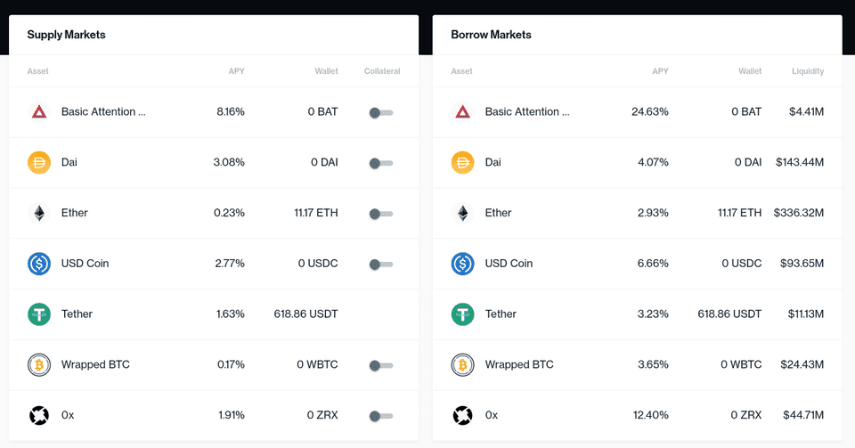Toggle Wrapped BTC collateral switch
Image resolution: width=855 pixels, height=448 pixels.
click(x=380, y=365)
